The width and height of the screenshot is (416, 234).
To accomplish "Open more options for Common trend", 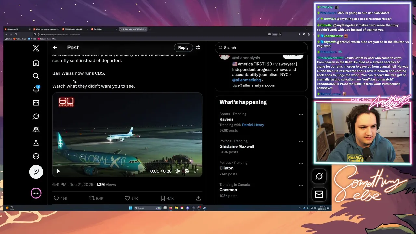I will (301, 185).
